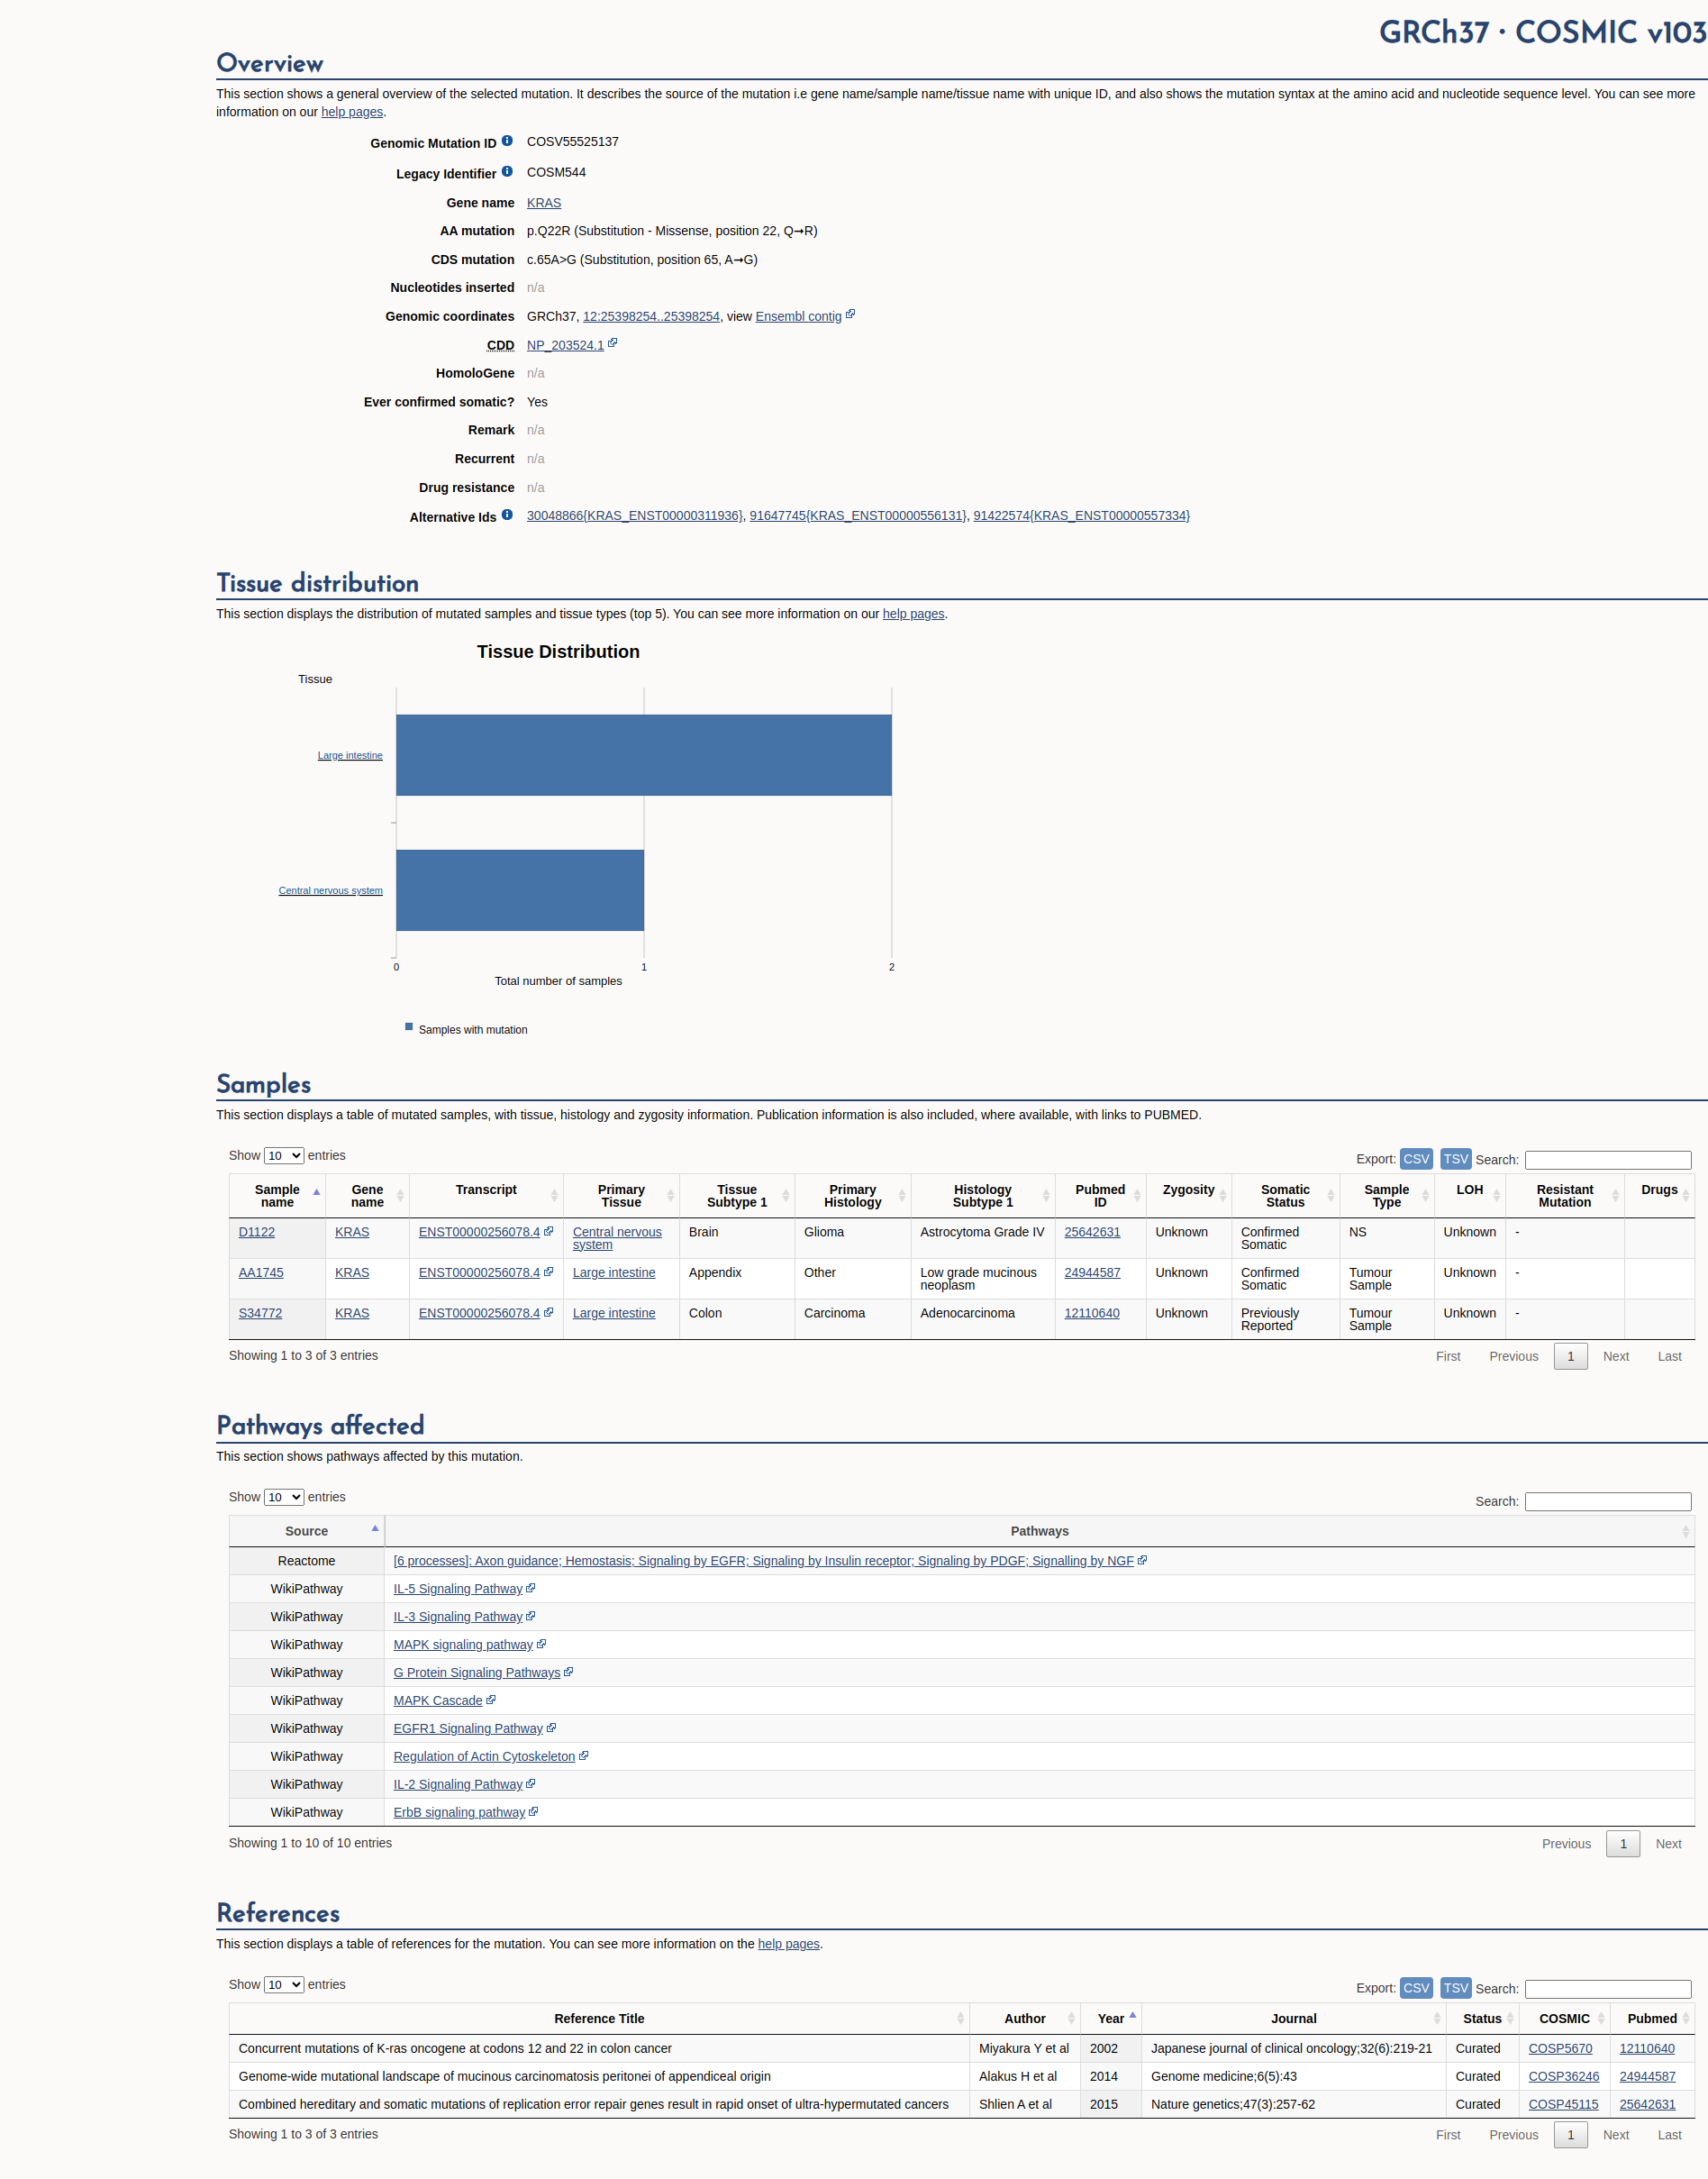
Task: Click the info icon beside Genomic Mutation ID
Action: tap(507, 141)
